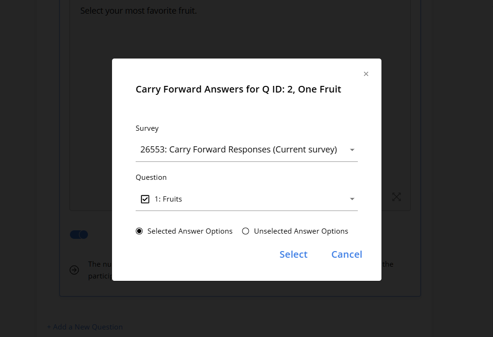
Task: Click the 1: Fruits question entry
Action: coord(168,199)
